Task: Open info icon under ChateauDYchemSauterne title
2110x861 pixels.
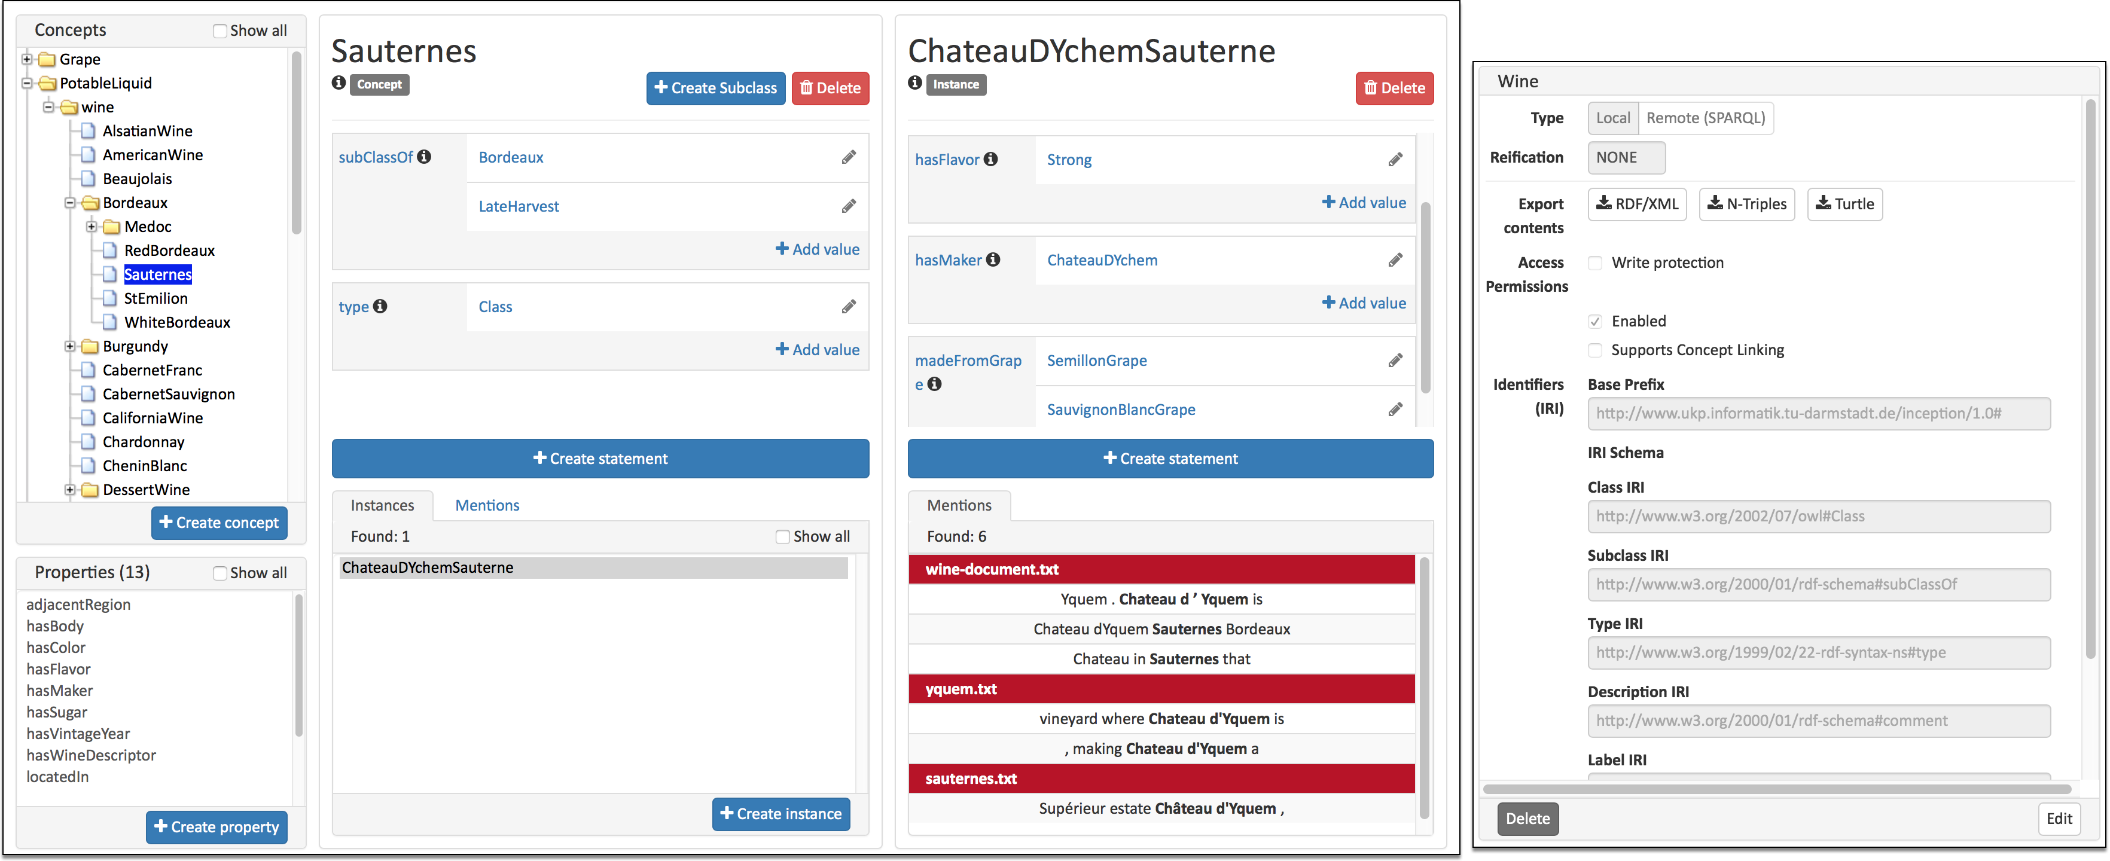Action: click(915, 83)
